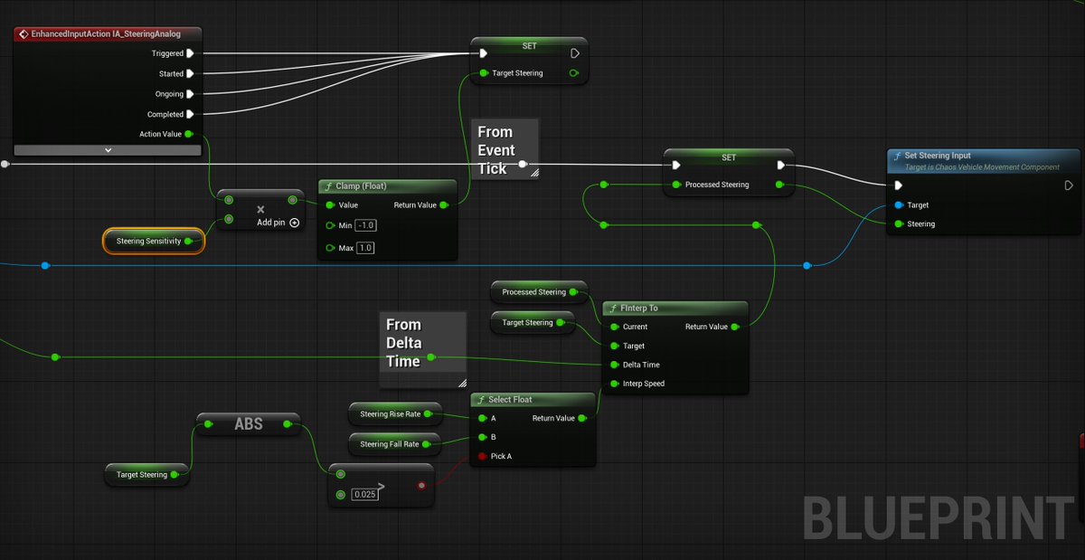Click the ABS node output pin
This screenshot has width=1085, height=560.
click(288, 423)
